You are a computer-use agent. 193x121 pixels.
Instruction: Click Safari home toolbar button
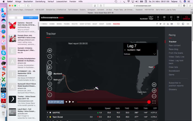95,6
